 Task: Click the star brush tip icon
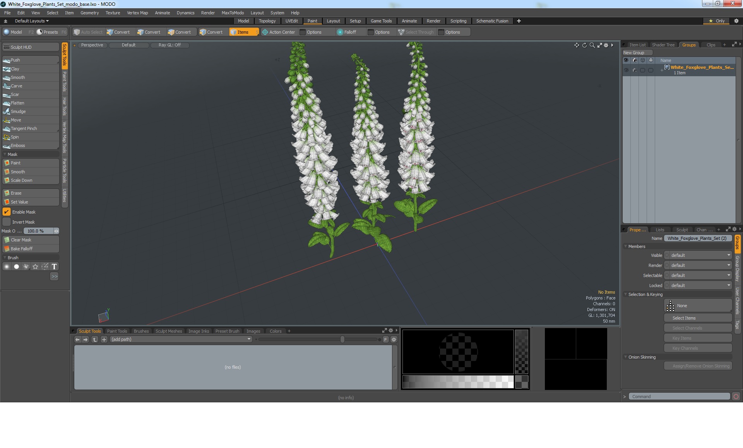pos(35,267)
